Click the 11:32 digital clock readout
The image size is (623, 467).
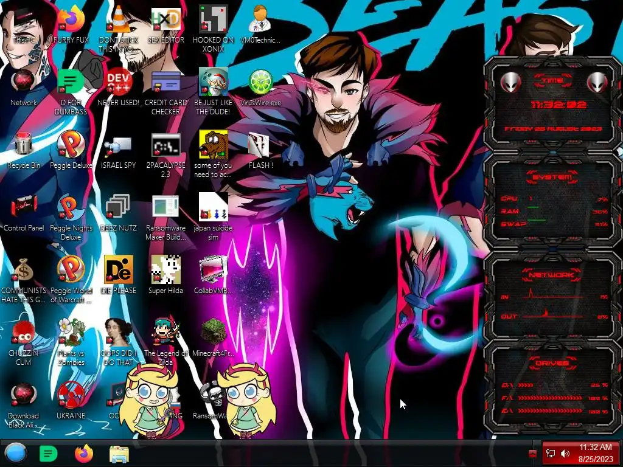pos(559,105)
